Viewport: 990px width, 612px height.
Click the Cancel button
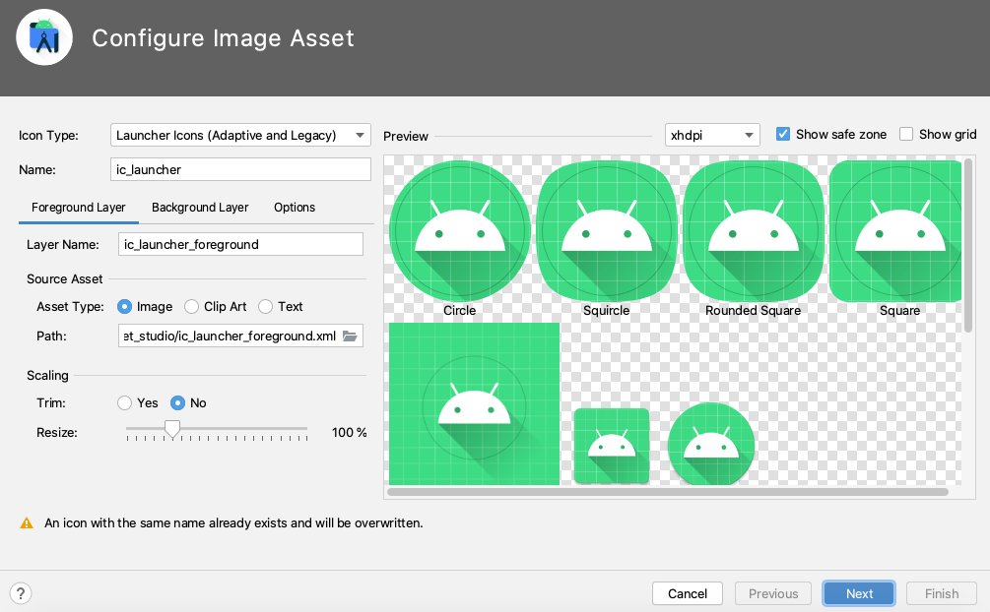(x=688, y=593)
